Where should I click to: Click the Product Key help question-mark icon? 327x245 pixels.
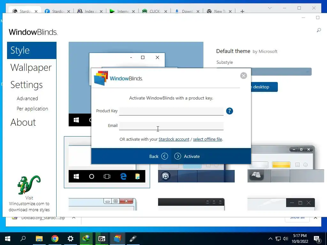[229, 111]
